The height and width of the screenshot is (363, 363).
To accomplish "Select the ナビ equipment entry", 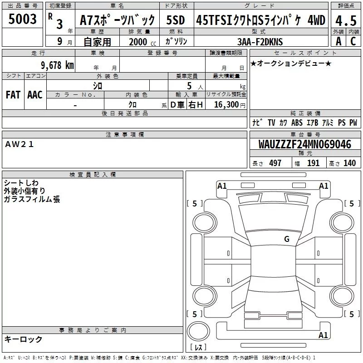I will (x=257, y=123).
